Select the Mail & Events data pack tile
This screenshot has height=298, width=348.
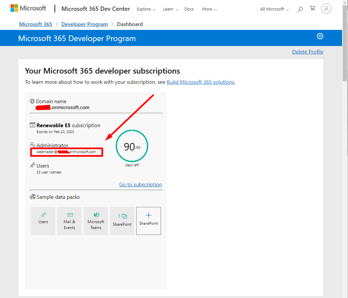pos(69,221)
